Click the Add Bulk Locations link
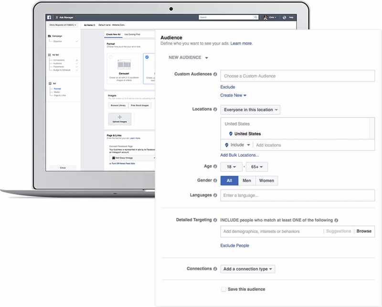The image size is (382, 307). [239, 155]
